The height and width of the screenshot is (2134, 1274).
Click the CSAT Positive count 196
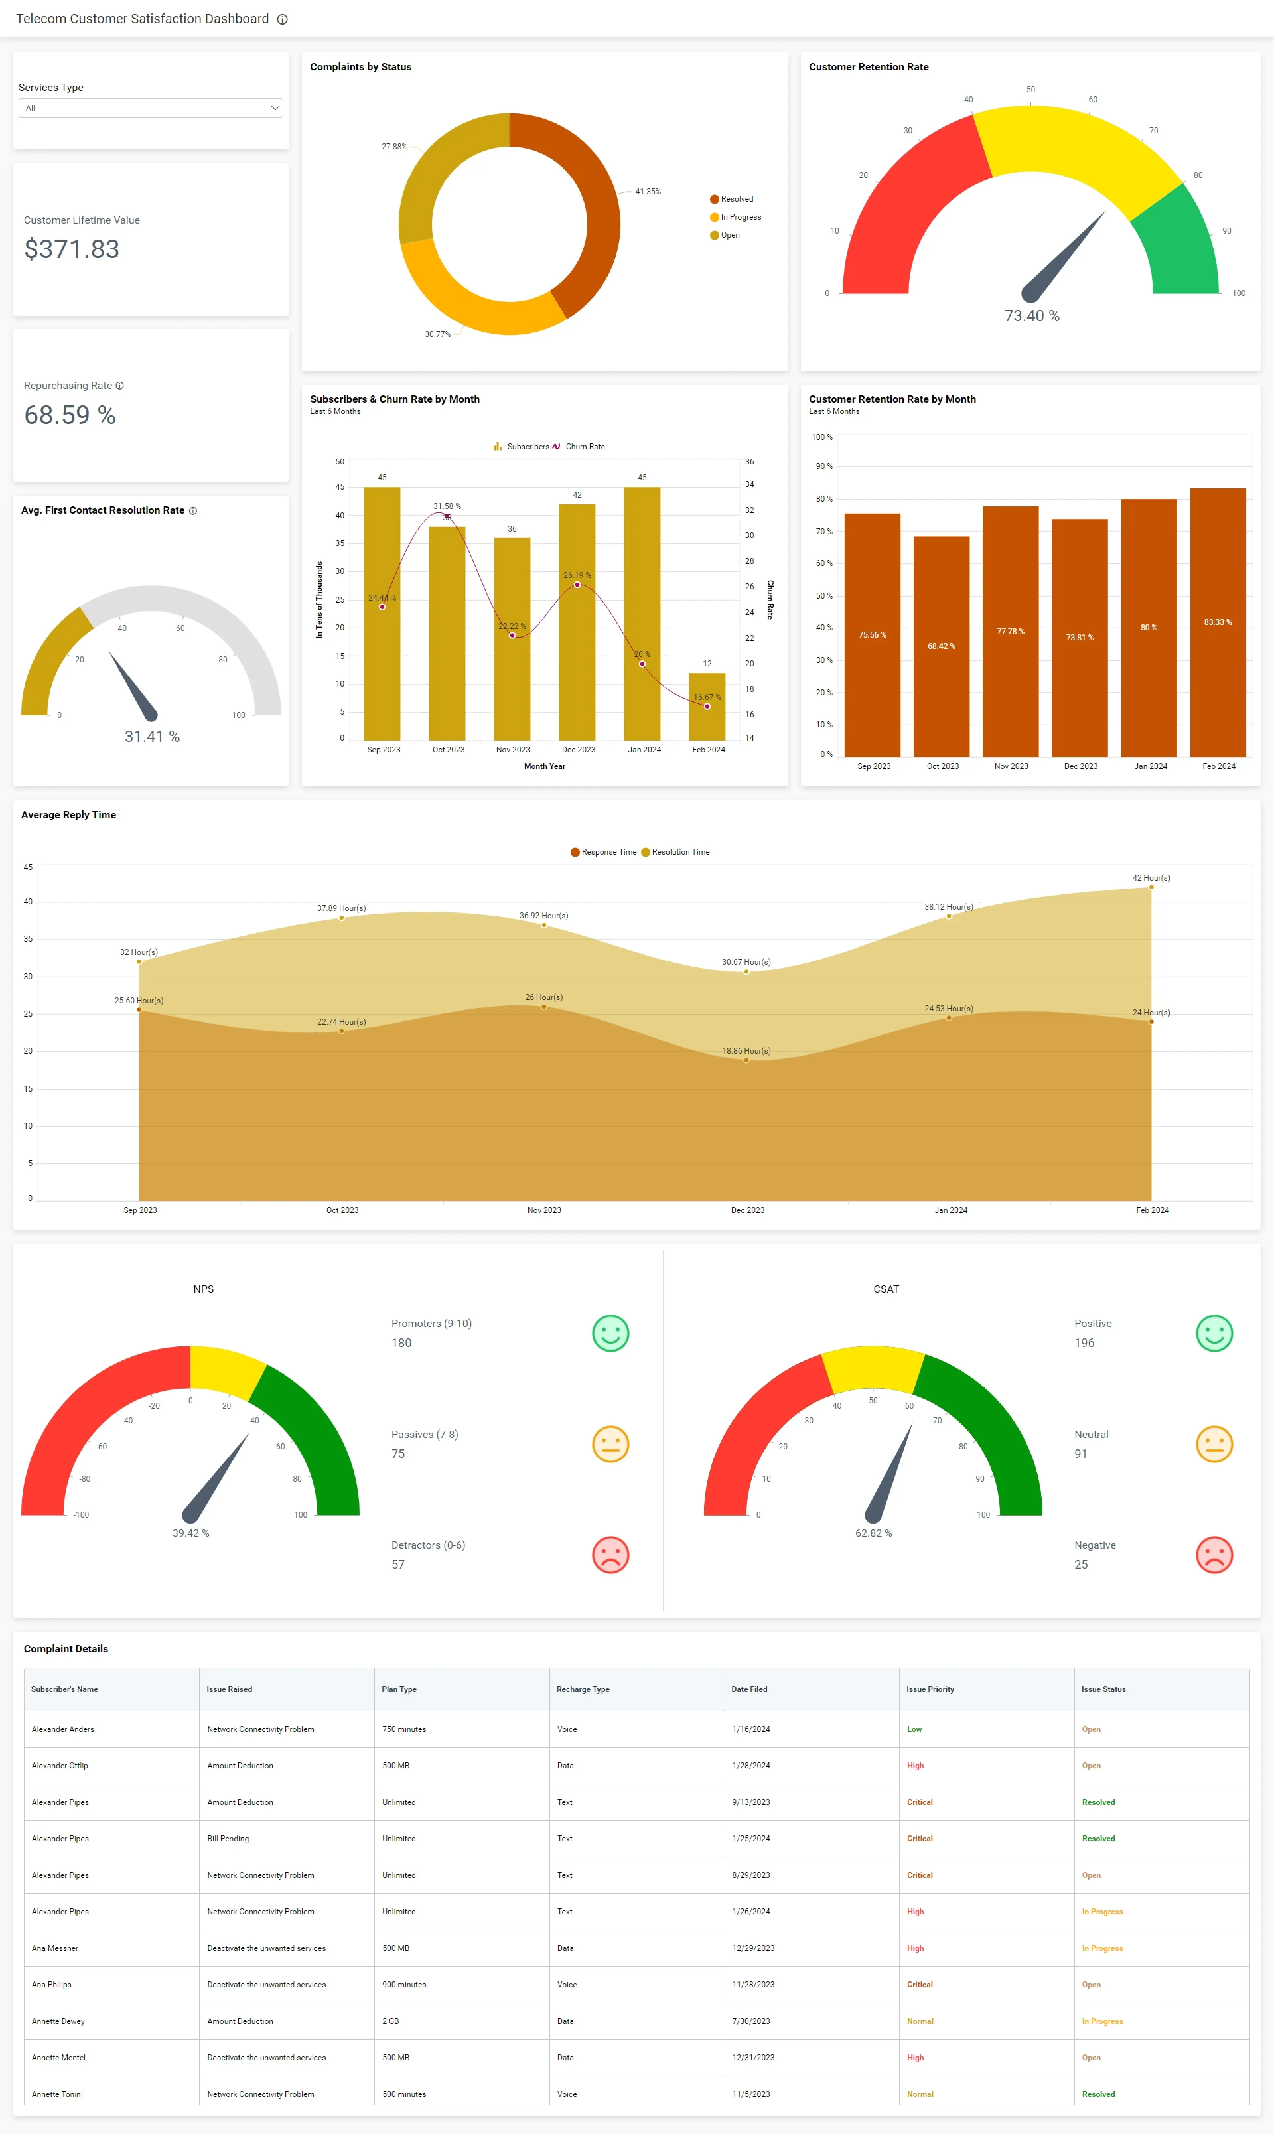(x=1084, y=1343)
